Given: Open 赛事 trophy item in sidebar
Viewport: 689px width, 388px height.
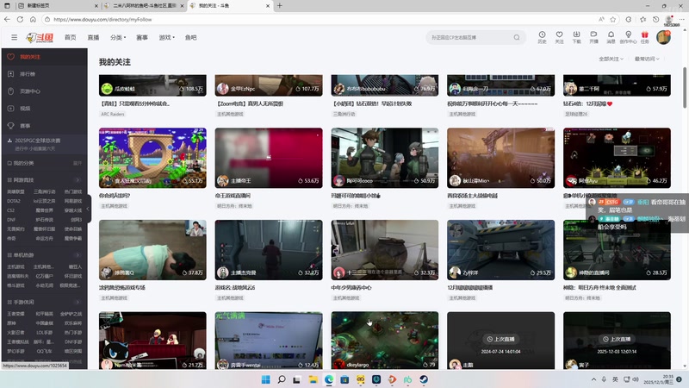Looking at the screenshot, I should tap(45, 125).
